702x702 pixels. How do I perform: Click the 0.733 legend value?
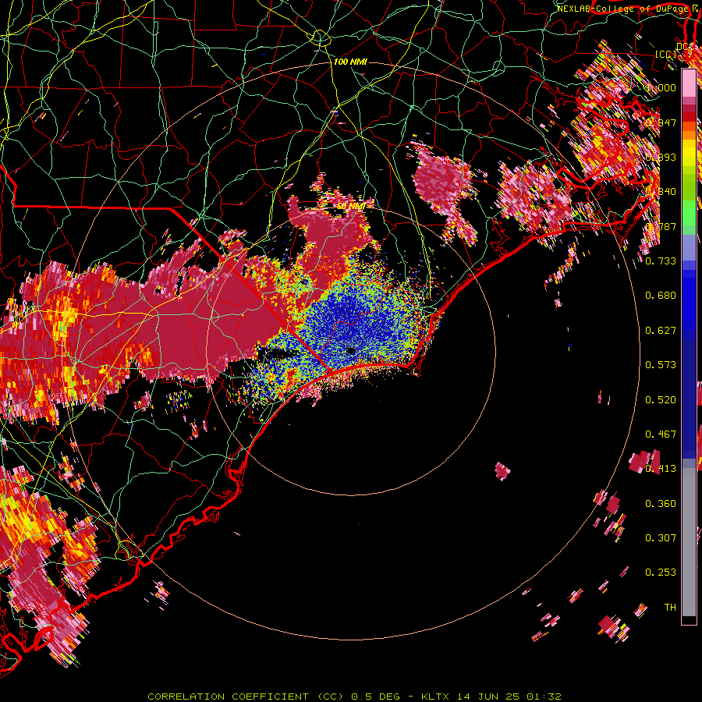[661, 261]
